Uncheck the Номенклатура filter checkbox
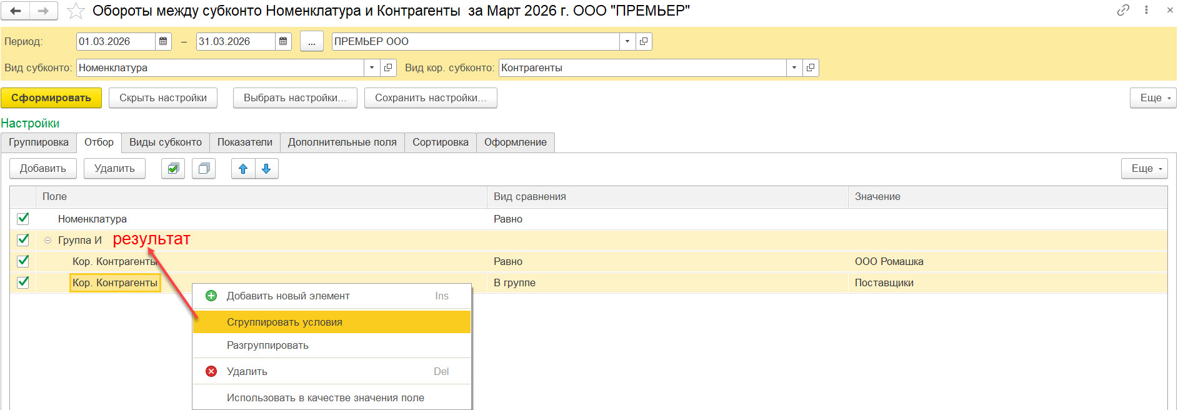The width and height of the screenshot is (1178, 410). click(23, 218)
